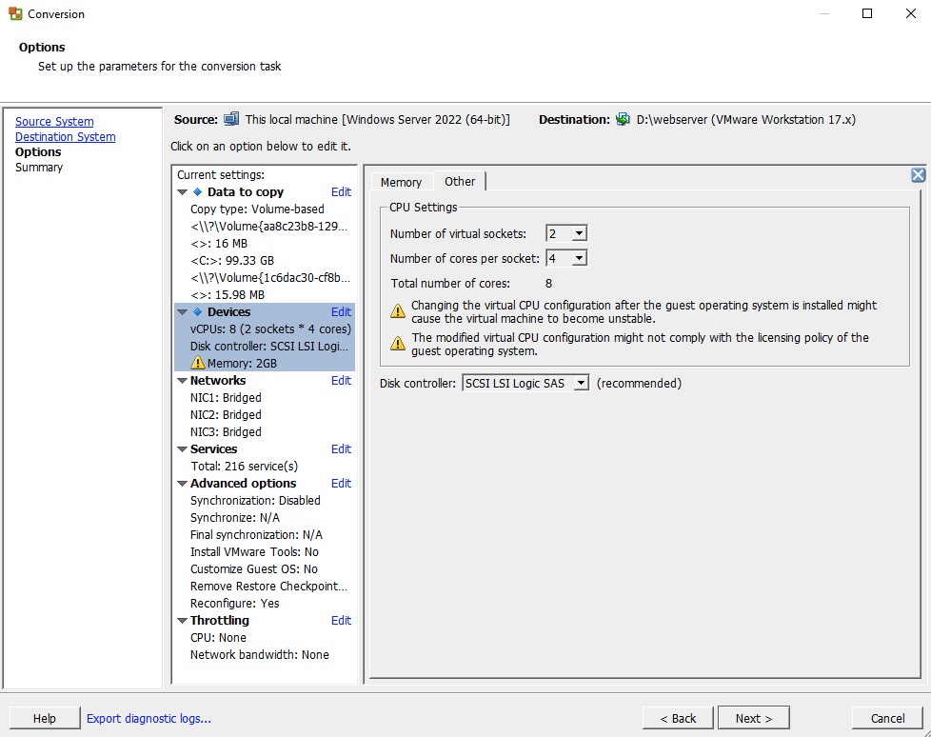Open the Number of cores per socket dropdown

tap(579, 258)
